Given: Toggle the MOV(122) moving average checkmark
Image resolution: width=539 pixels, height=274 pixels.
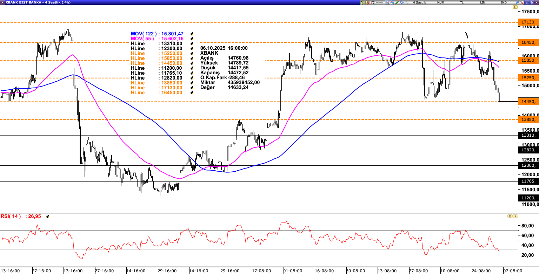Looking at the screenshot, I should pyautogui.click(x=192, y=34).
